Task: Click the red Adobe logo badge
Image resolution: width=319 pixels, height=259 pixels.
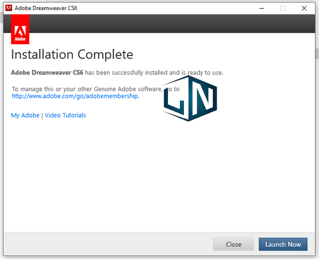Action: [x=20, y=29]
